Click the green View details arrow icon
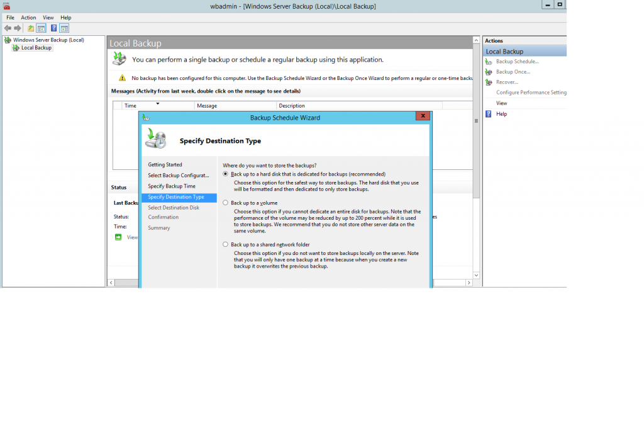The height and width of the screenshot is (430, 644). pyautogui.click(x=118, y=237)
